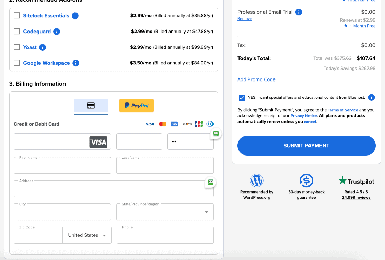Screen dimensions: 385x260
Task: Click the Renews at $2.99 text
Action: tap(358, 20)
